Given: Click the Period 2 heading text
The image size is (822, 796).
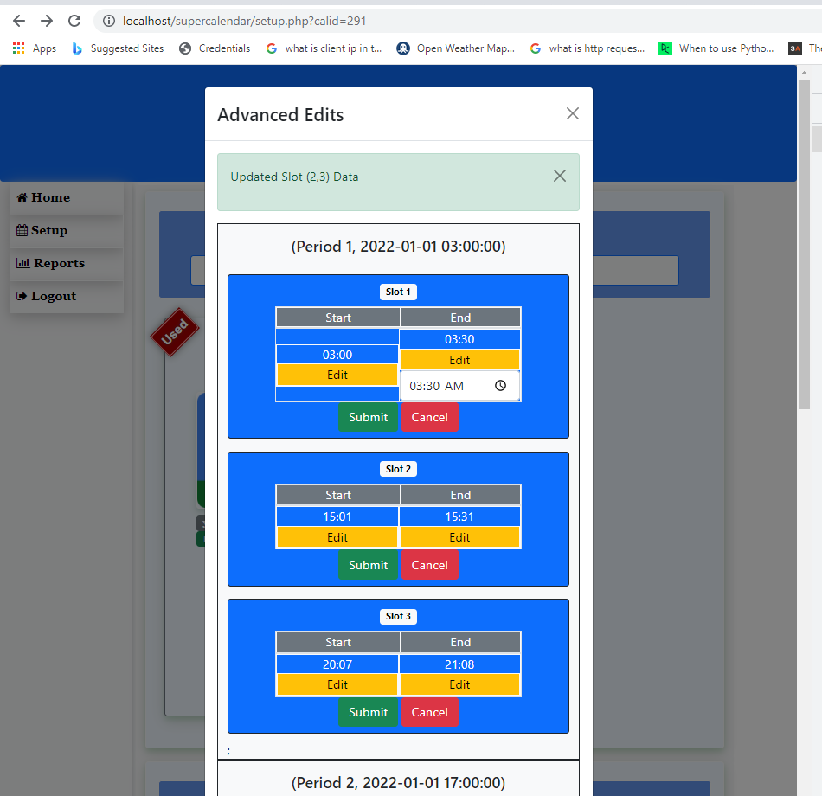Looking at the screenshot, I should click(x=398, y=783).
